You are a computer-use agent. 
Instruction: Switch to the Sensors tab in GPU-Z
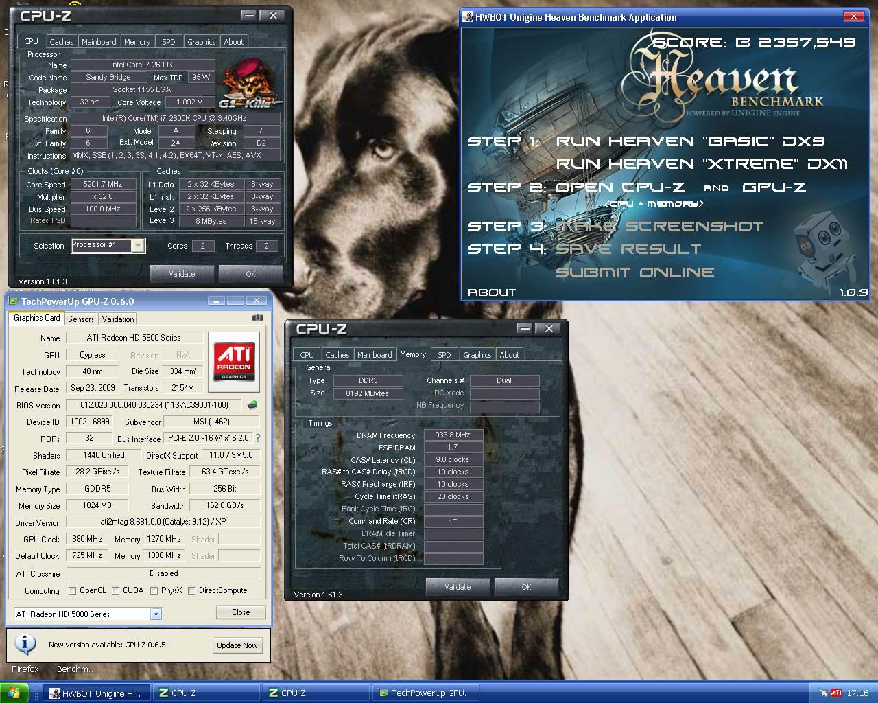click(x=81, y=319)
